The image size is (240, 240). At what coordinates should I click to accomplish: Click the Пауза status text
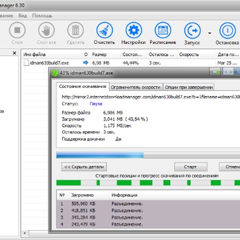click(96, 104)
